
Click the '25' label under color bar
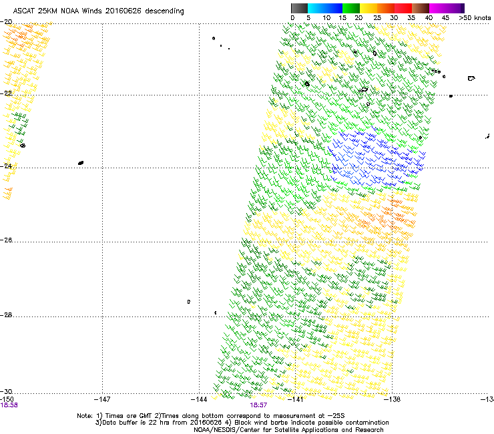[377, 18]
